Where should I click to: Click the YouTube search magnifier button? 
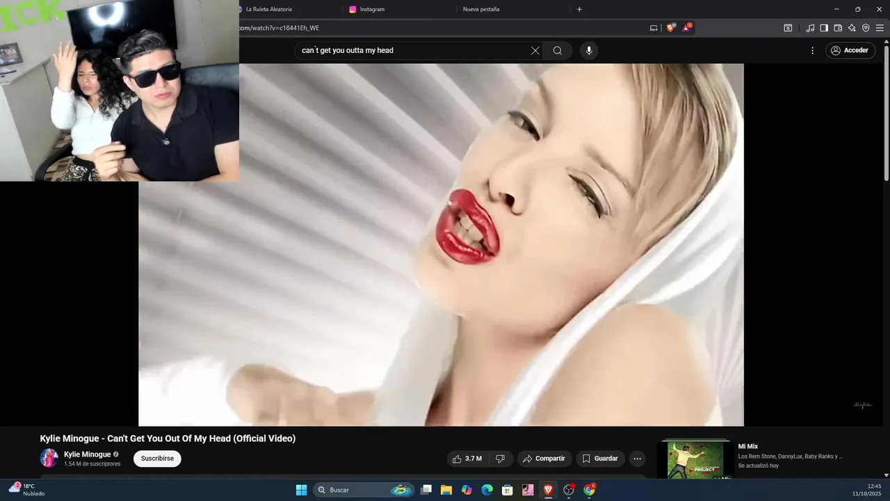(x=558, y=51)
